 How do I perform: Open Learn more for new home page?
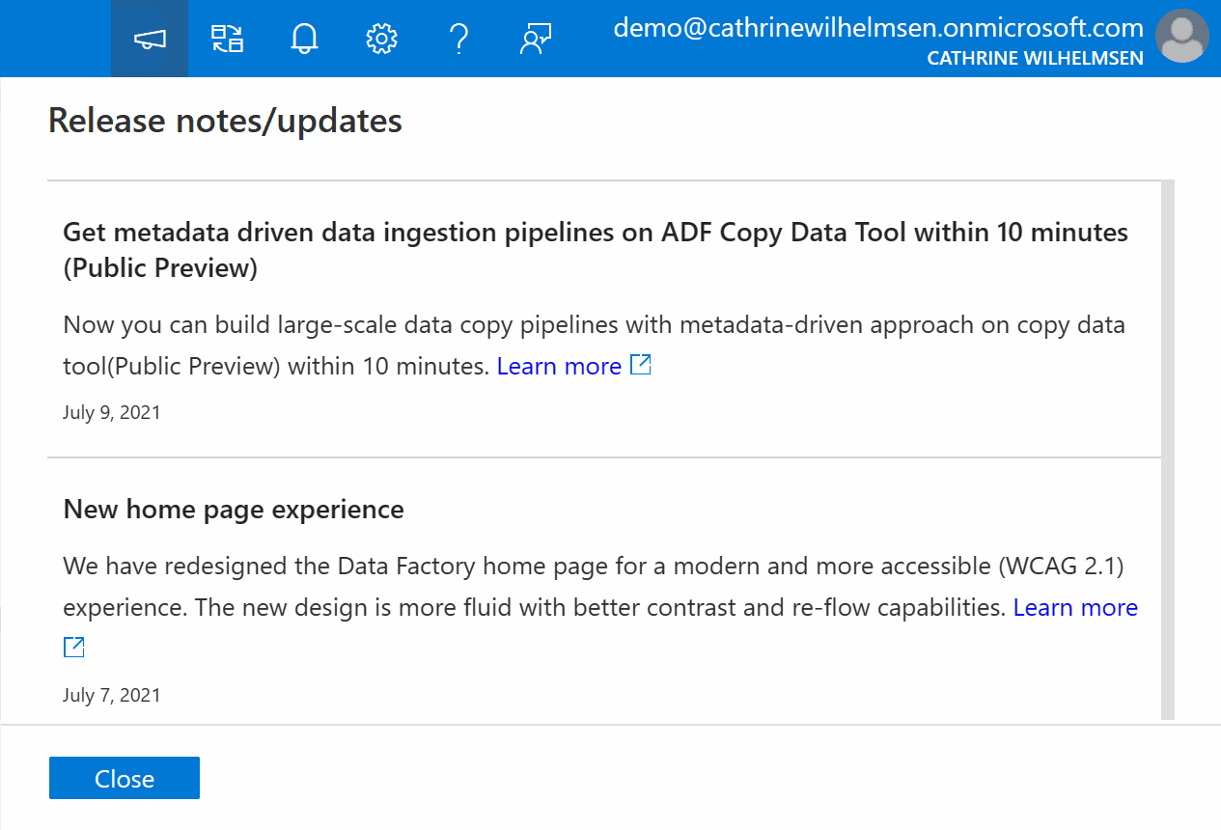point(1075,608)
